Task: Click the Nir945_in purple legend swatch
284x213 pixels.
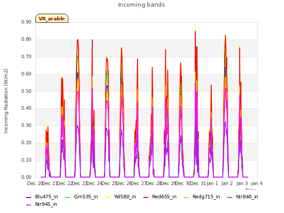Action: pos(28,205)
